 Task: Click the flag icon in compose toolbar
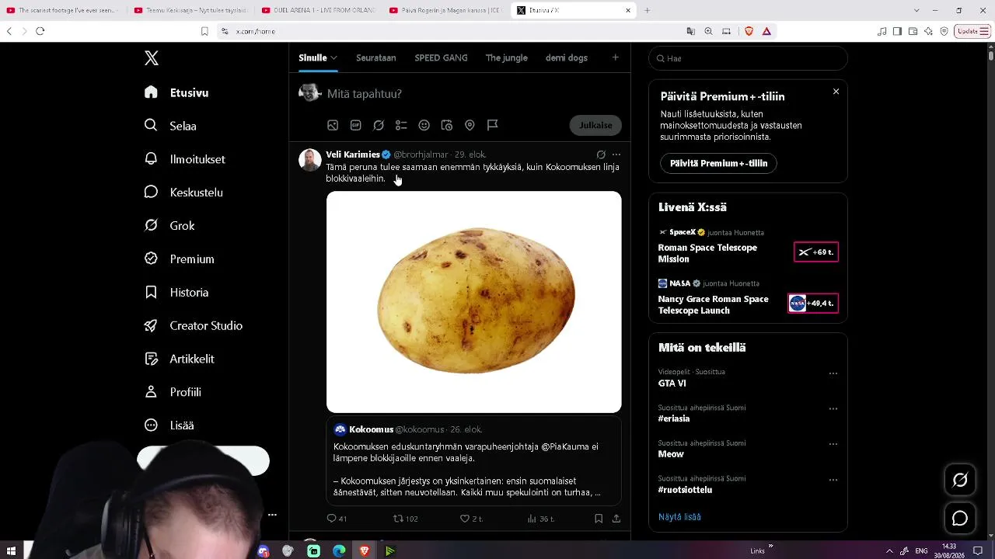pos(492,125)
